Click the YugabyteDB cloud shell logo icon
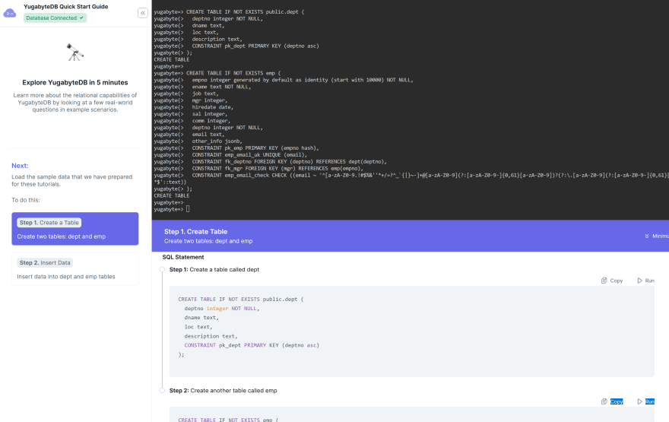 coord(9,13)
